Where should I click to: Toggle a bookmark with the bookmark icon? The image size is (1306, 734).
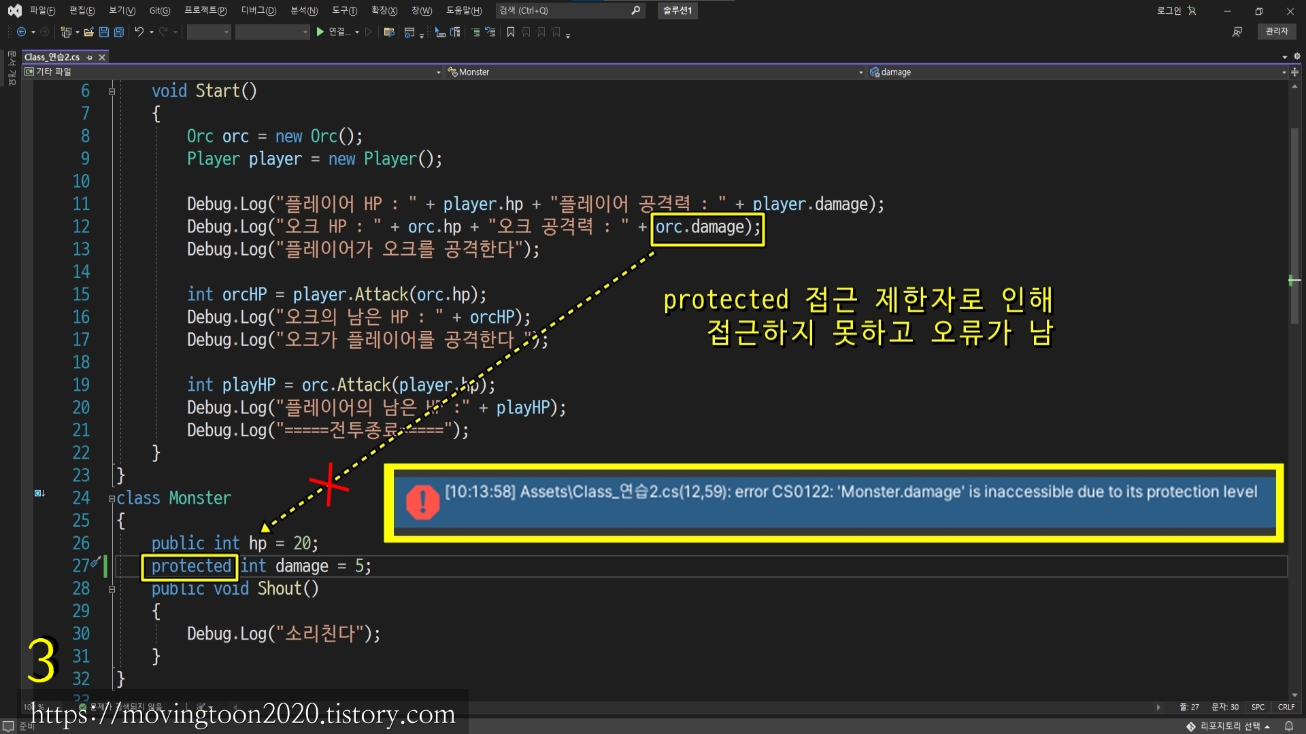point(511,32)
